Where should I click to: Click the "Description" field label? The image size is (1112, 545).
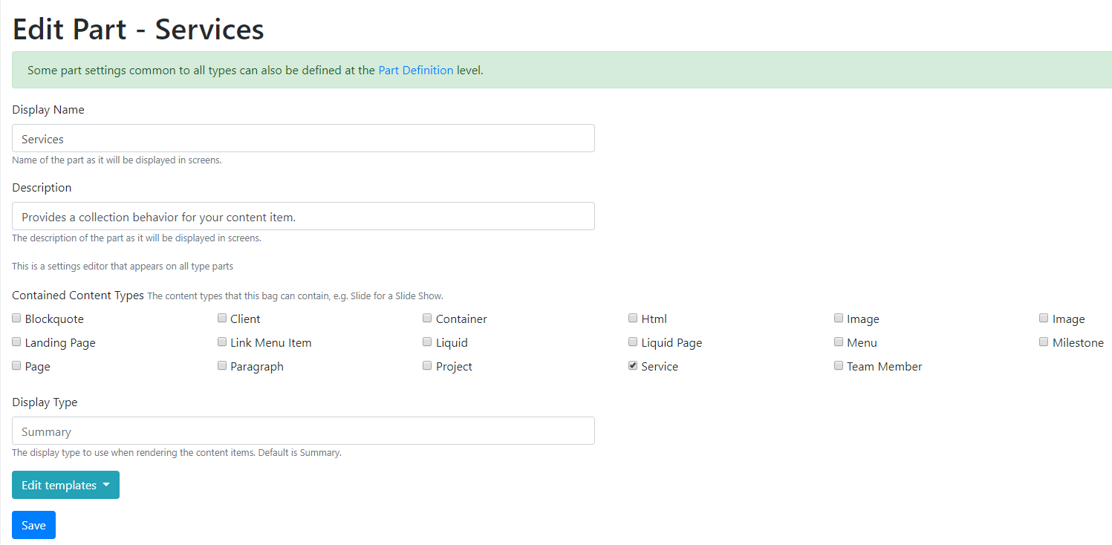[42, 188]
